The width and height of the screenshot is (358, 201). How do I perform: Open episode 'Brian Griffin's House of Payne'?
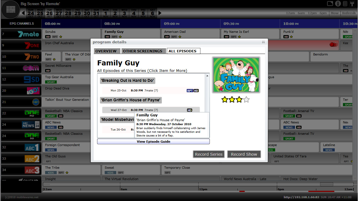(131, 100)
